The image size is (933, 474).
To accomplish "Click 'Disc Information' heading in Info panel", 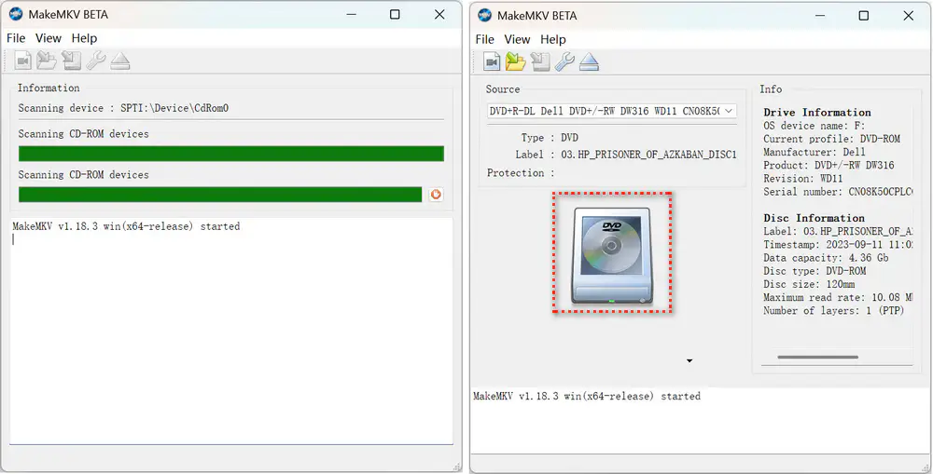I will point(814,218).
